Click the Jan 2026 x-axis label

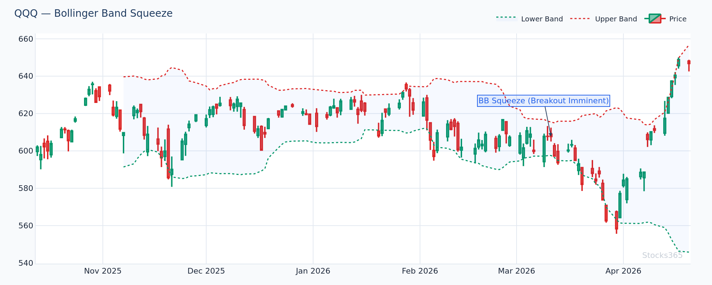313,271
